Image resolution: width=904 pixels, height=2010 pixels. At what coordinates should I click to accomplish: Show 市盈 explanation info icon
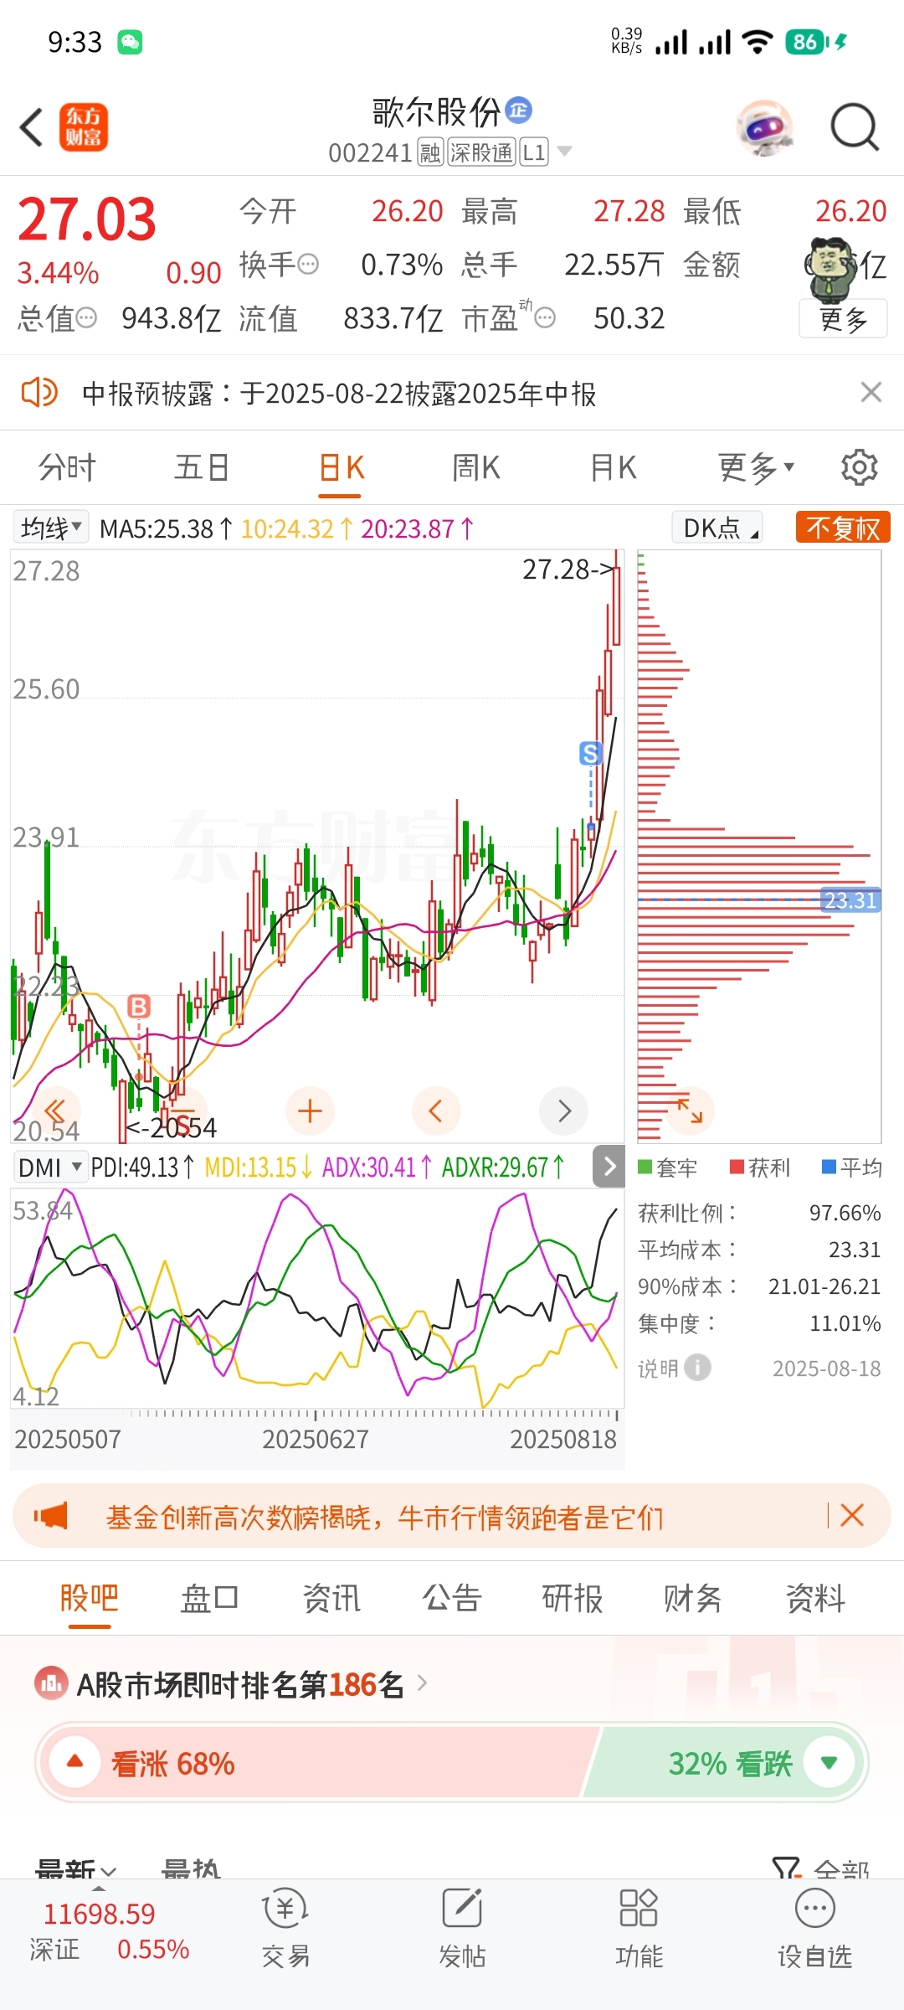click(x=545, y=318)
